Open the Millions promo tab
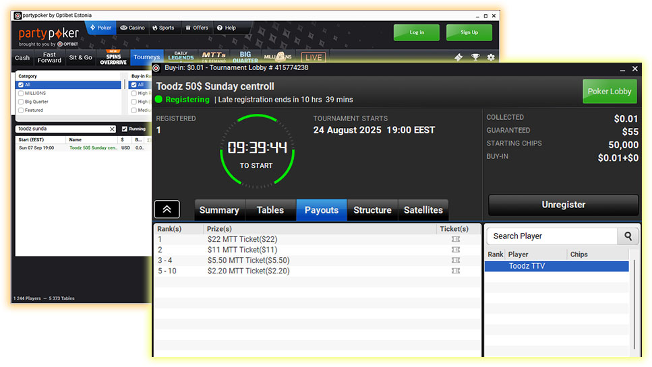Viewport: 652px width, 367px height. 278,57
